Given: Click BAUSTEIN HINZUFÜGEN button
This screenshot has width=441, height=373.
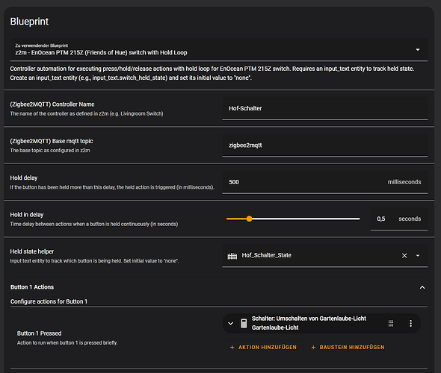Looking at the screenshot, I should [x=348, y=347].
